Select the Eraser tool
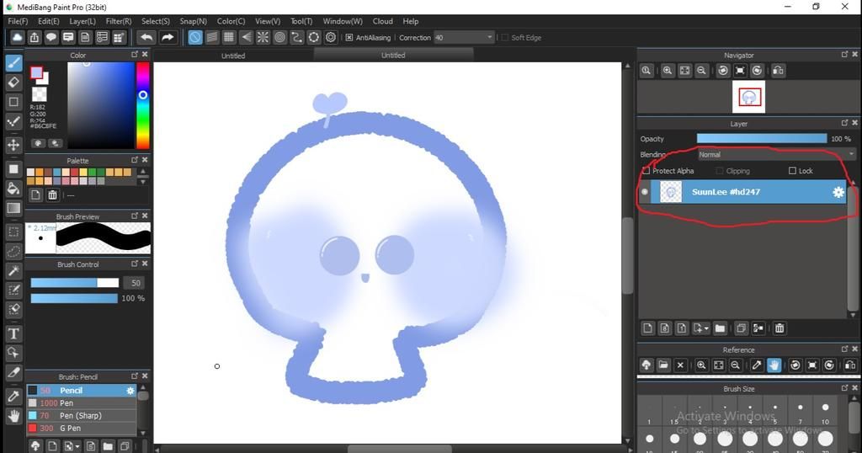Viewport: 862px width, 453px height. pos(13,83)
